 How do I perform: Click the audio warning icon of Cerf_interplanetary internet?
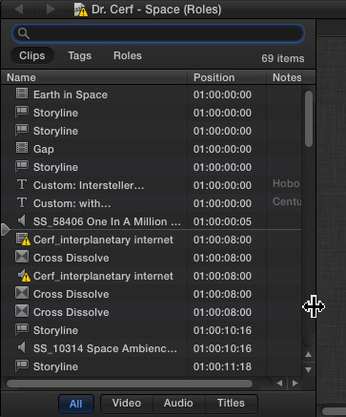(x=24, y=275)
